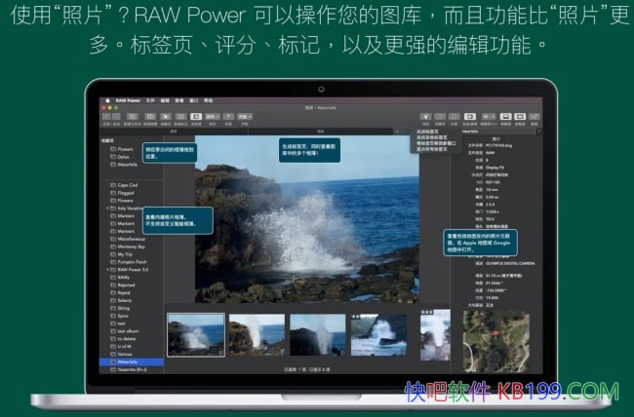Select the highlighted Waterfalls album in sidebar
Image resolution: width=634 pixels, height=417 pixels.
(x=129, y=361)
